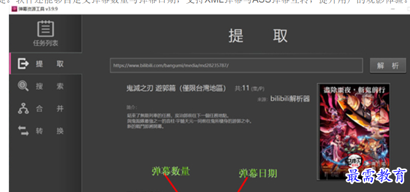Image resolution: width=410 pixels, height=192 pixels.
Task: Click the large 提取 page heading
Action: point(258,35)
